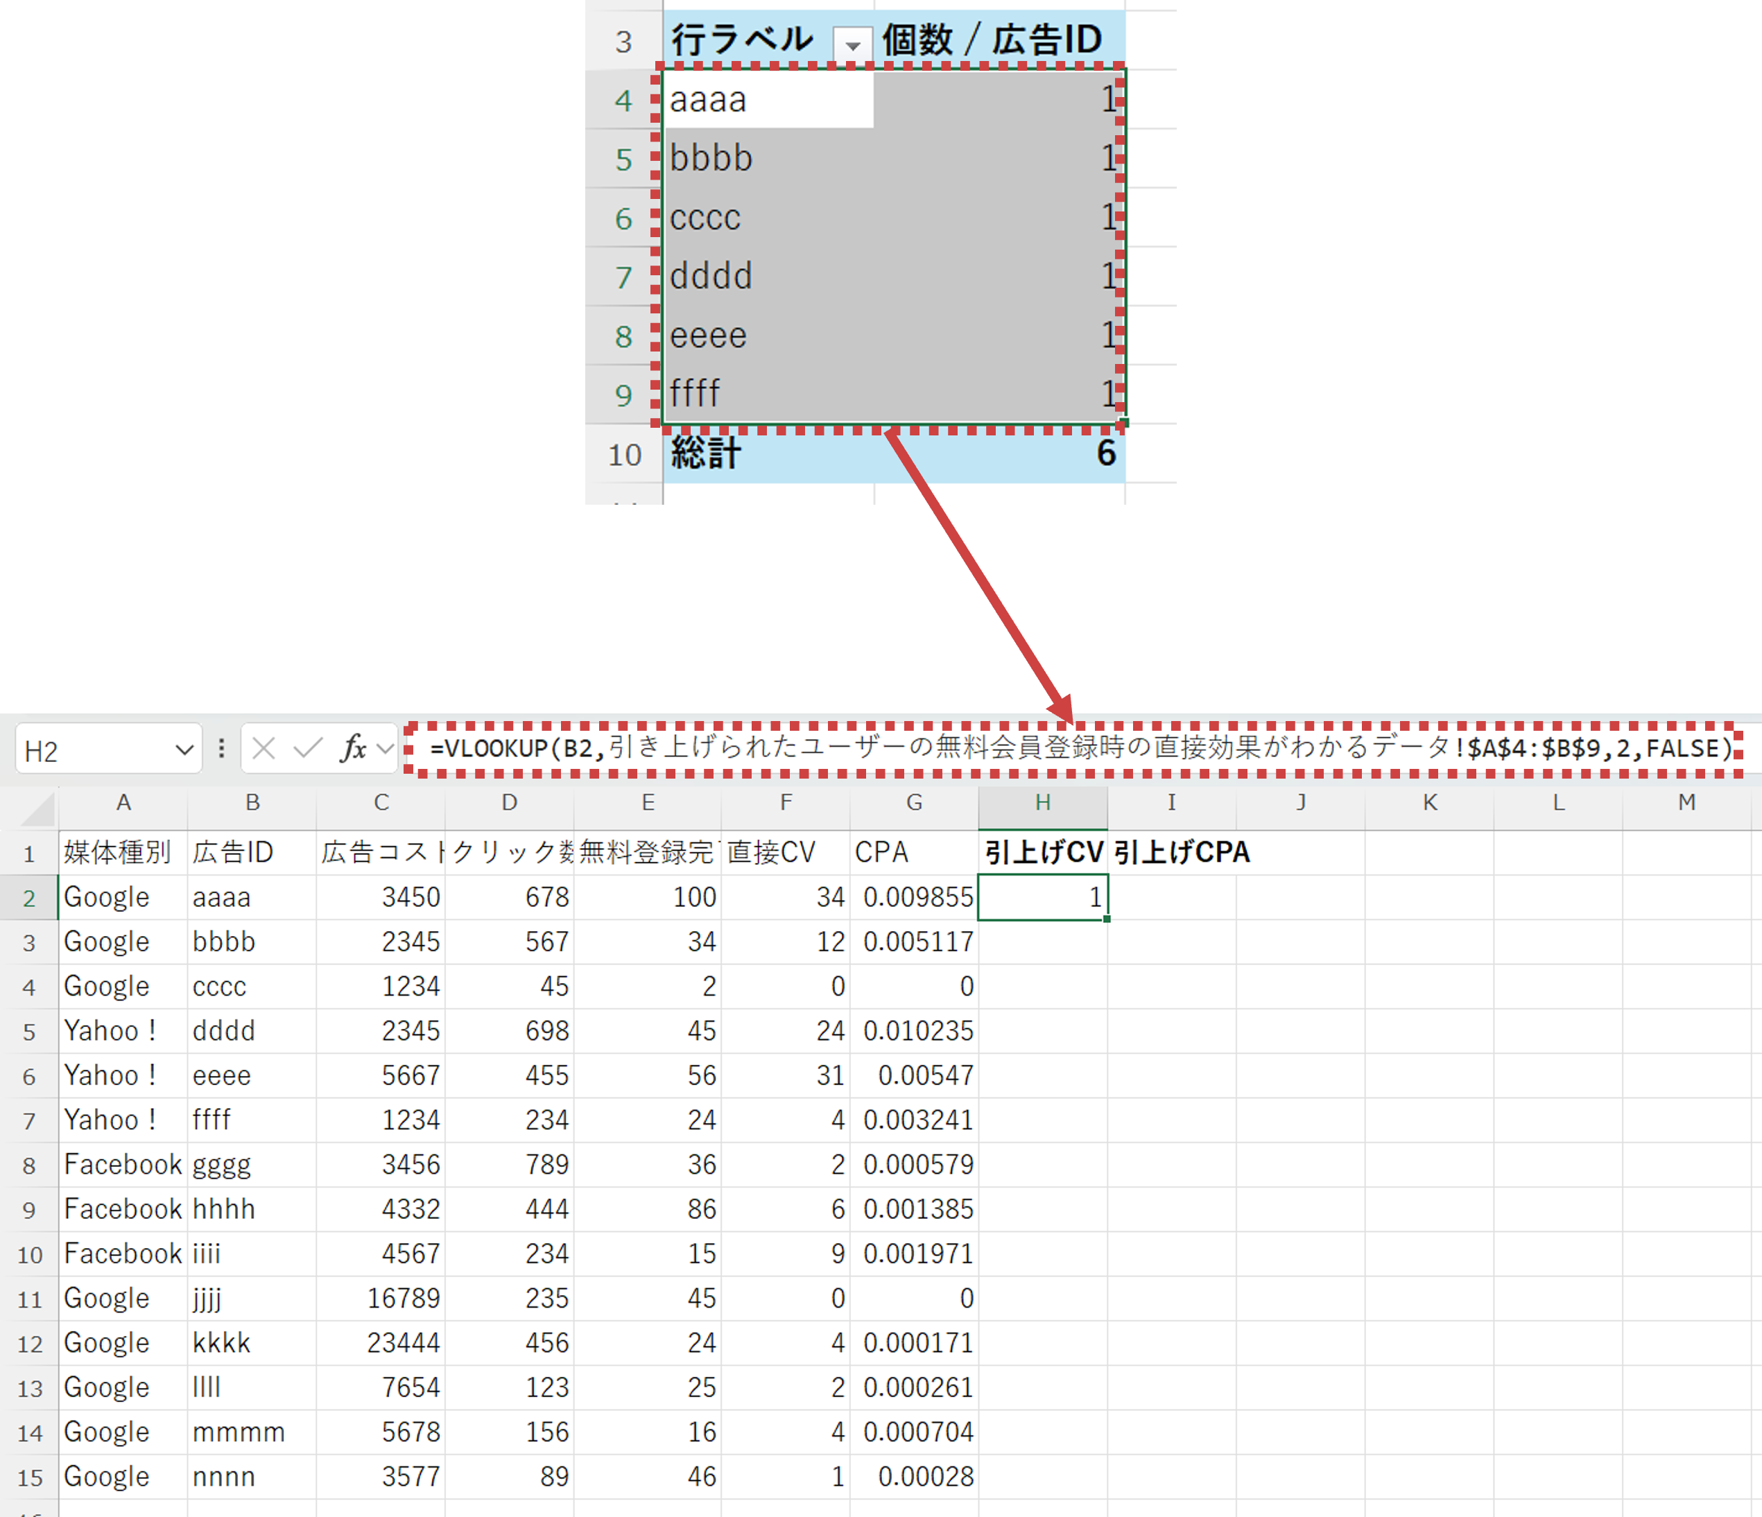Click the three-dot handle beside Name Box
1762x1517 pixels.
[221, 748]
